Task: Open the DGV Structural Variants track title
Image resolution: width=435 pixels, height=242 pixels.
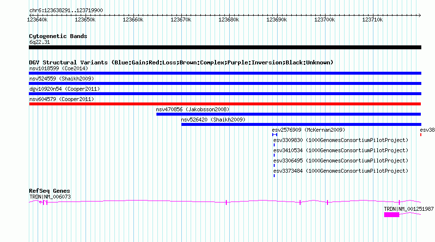Action: coord(181,62)
